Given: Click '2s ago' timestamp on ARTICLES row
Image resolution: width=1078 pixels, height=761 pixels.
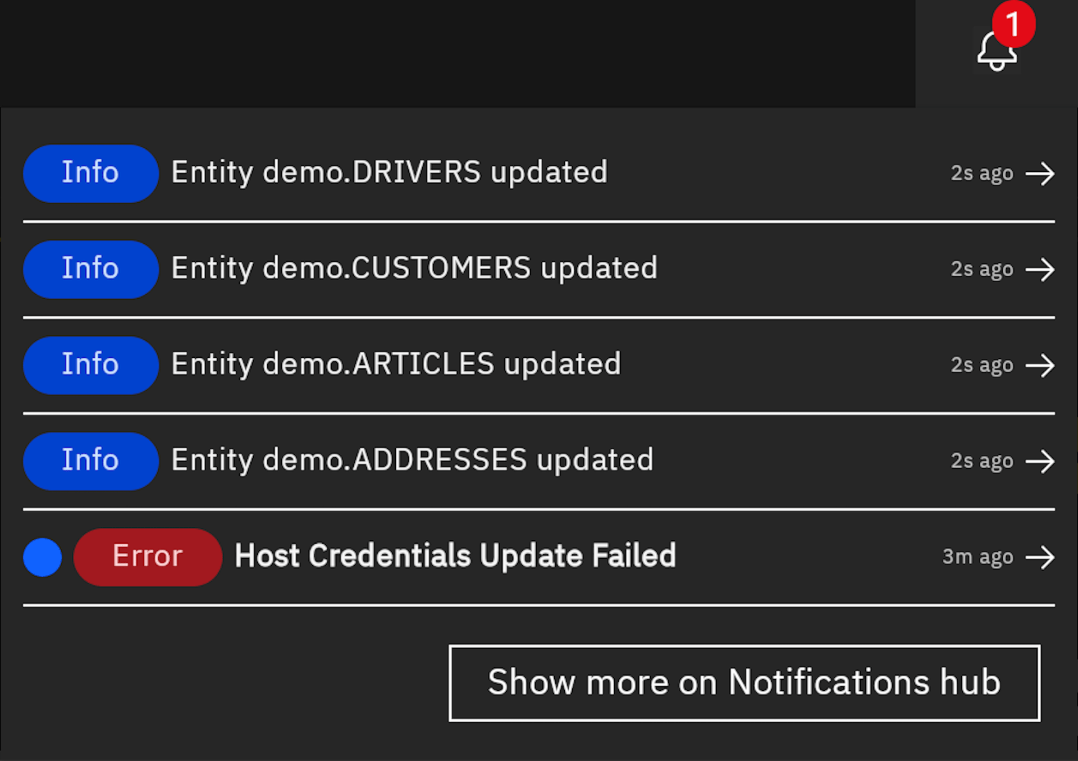Looking at the screenshot, I should [x=982, y=366].
